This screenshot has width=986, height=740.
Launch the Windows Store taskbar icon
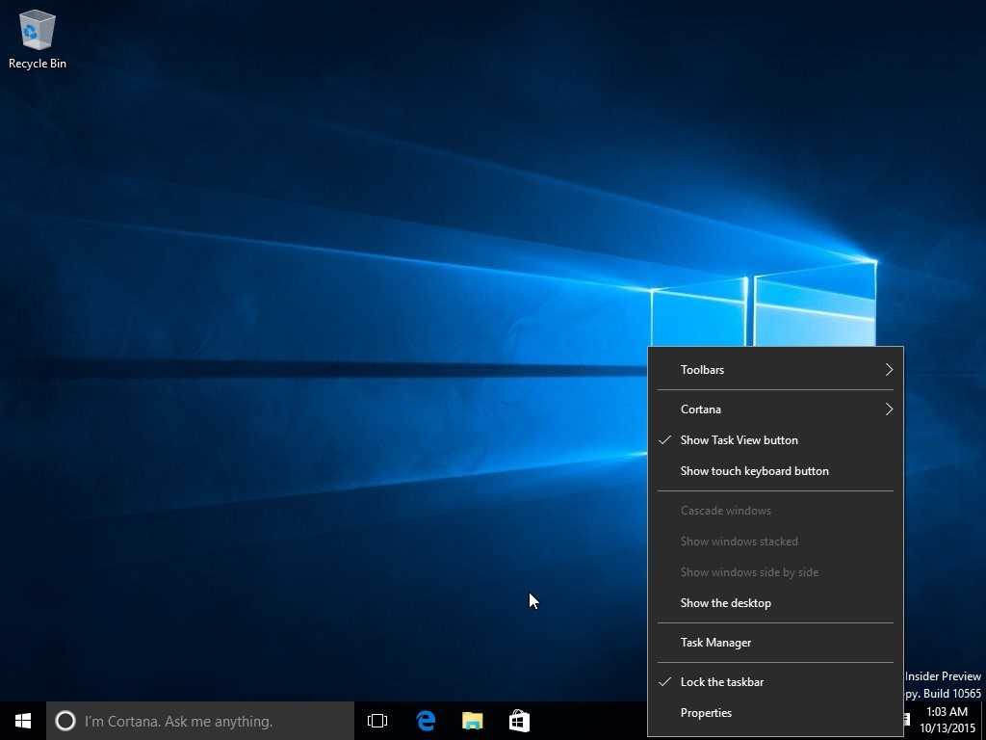coord(519,721)
